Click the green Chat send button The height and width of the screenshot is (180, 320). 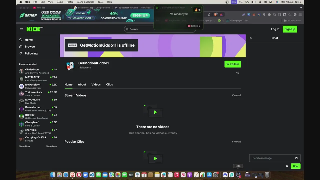click(296, 166)
